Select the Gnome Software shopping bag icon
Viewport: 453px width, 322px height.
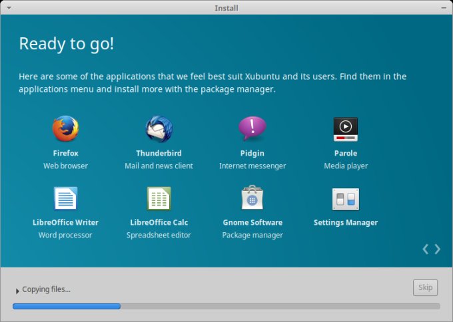pyautogui.click(x=252, y=198)
